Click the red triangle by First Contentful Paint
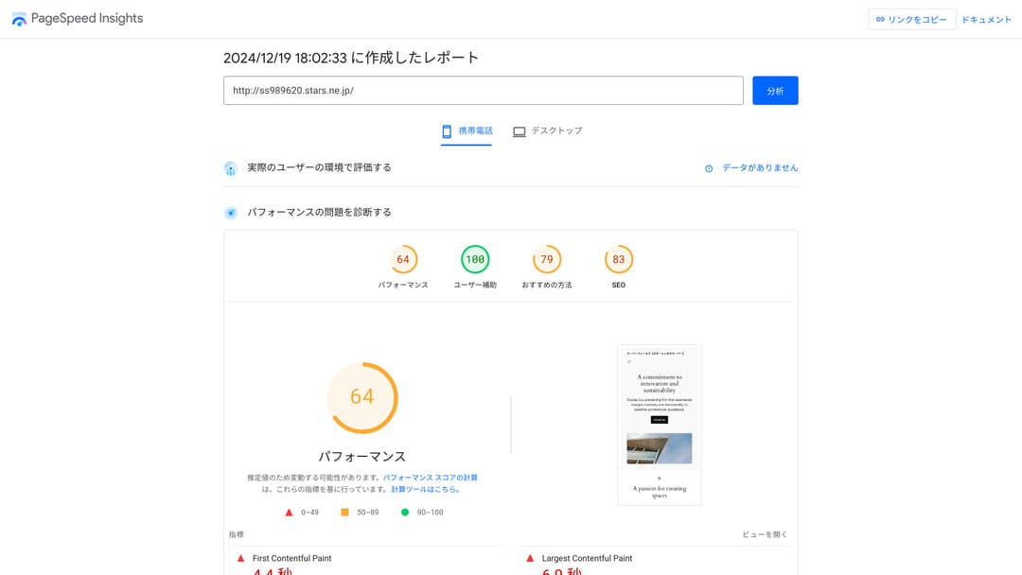 (x=240, y=559)
